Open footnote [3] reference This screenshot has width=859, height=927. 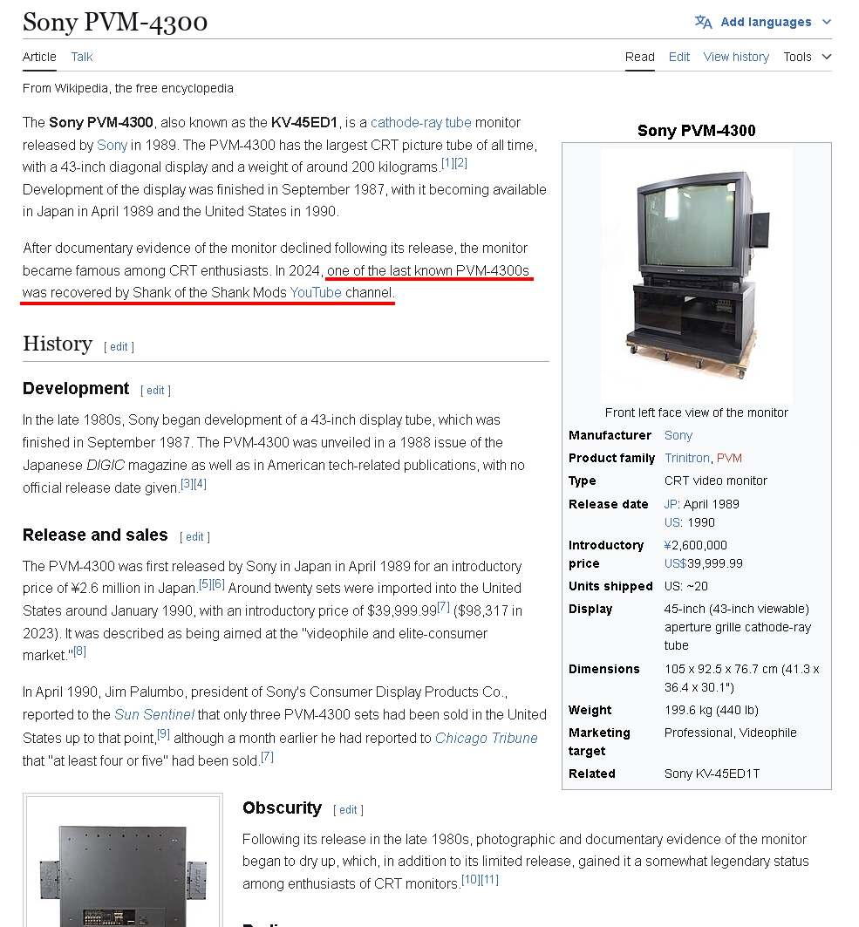pos(187,484)
